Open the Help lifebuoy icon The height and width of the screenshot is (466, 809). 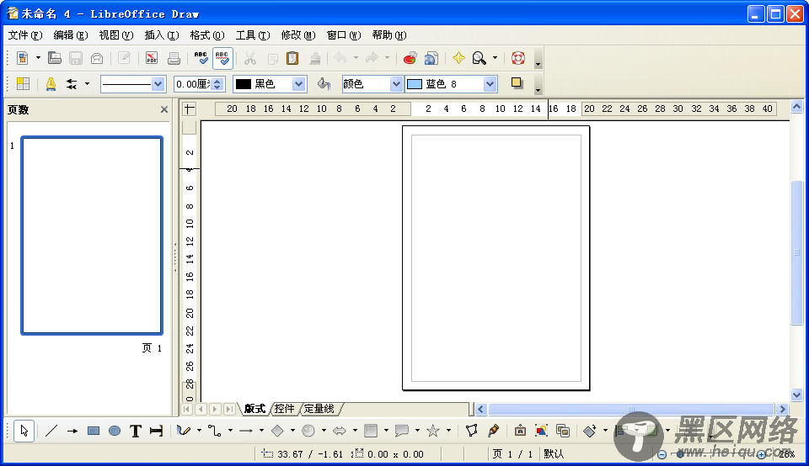pos(518,58)
